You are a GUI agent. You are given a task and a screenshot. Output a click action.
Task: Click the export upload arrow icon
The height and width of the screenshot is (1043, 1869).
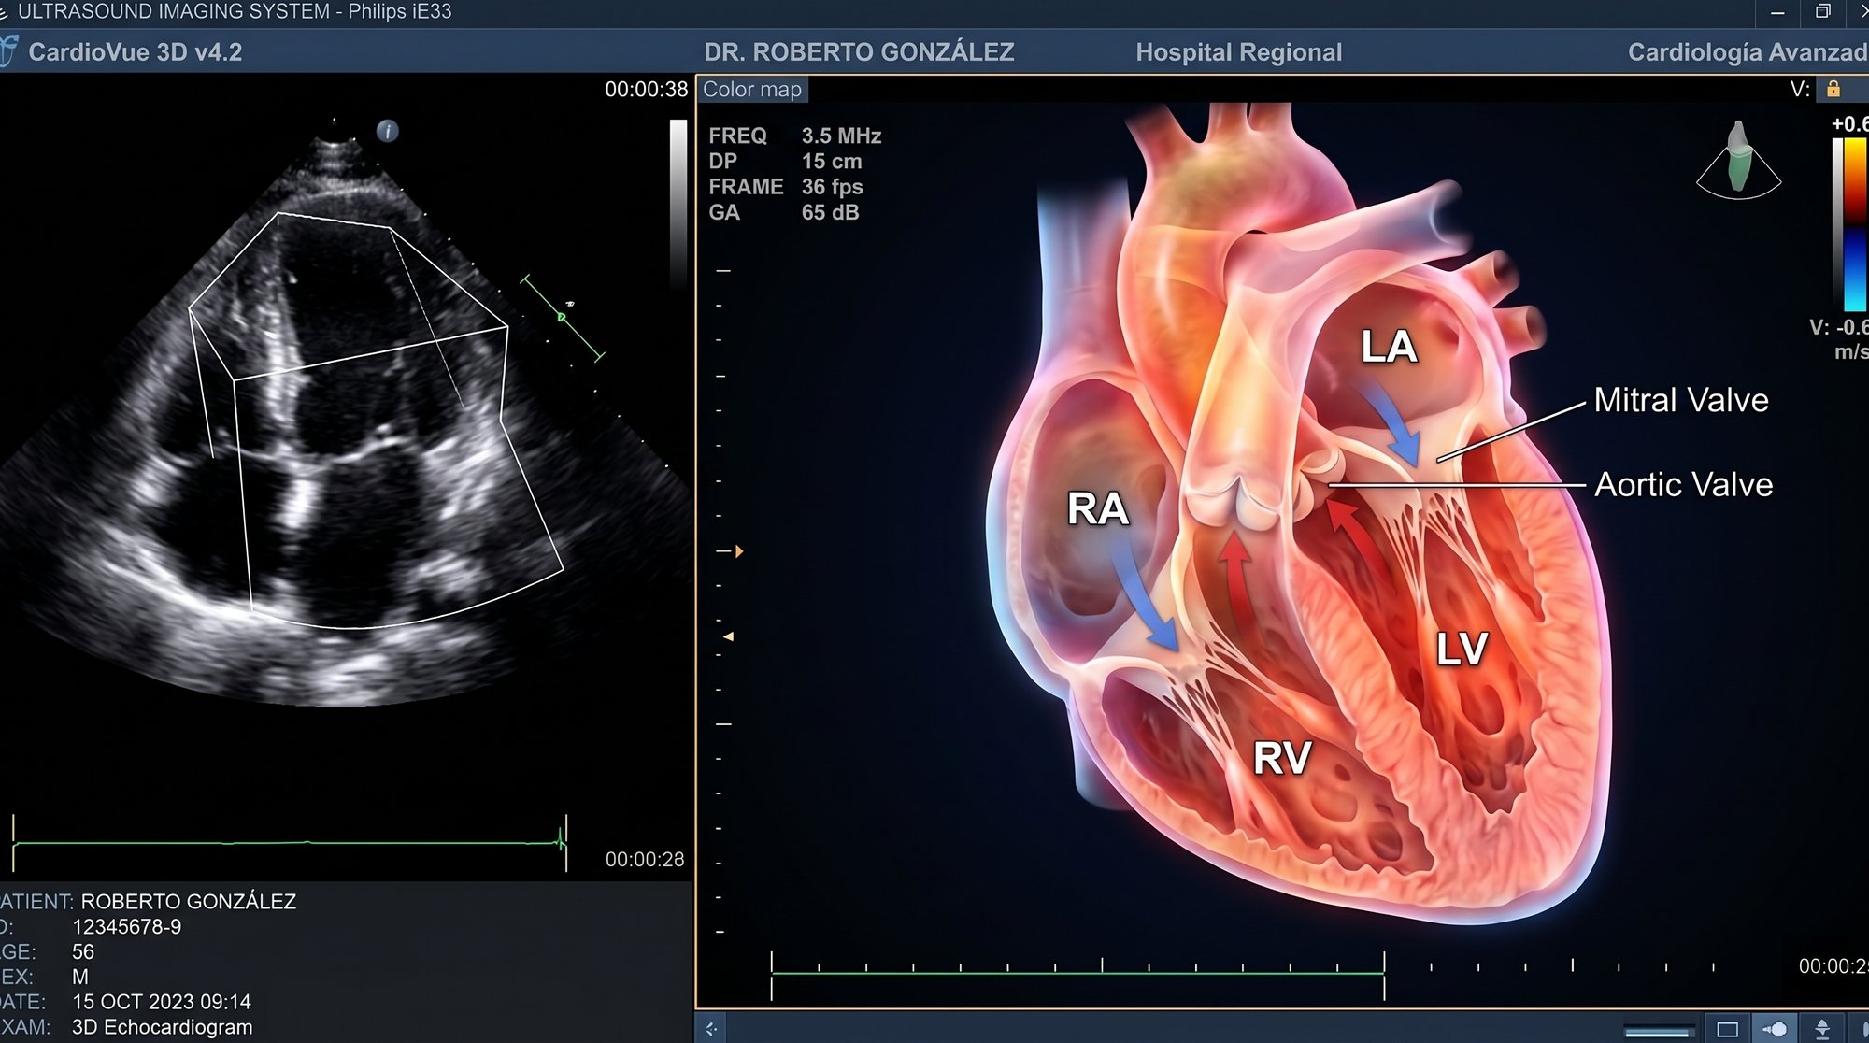point(1821,1029)
